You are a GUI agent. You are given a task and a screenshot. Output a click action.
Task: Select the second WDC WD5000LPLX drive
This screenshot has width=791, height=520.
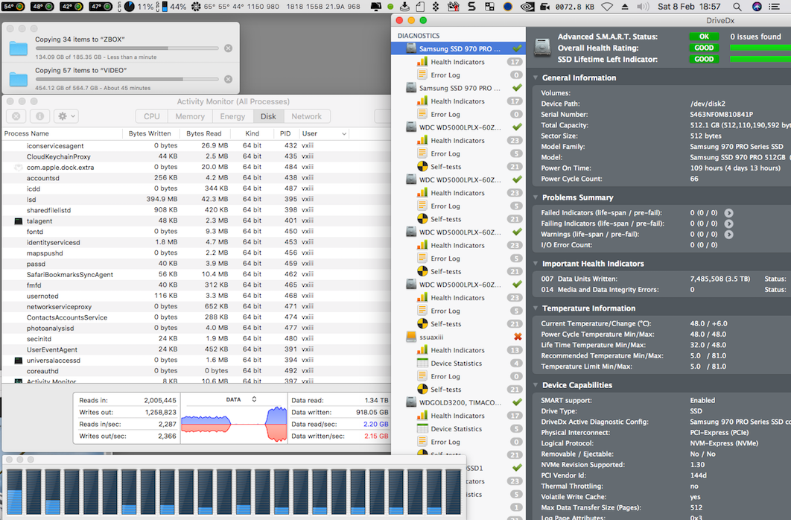tap(458, 180)
